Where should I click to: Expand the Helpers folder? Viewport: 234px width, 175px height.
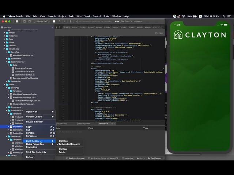coord(4,32)
